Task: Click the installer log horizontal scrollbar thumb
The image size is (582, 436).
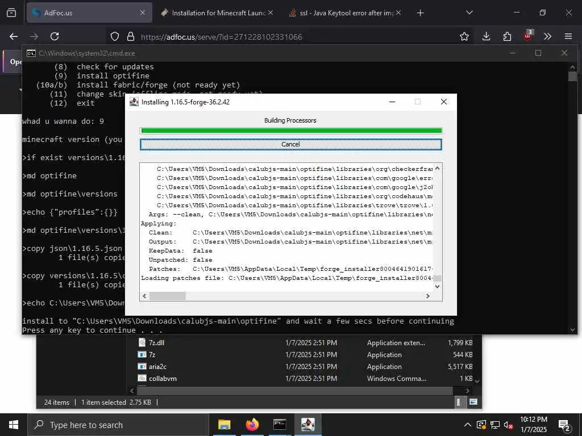Action: (x=168, y=296)
